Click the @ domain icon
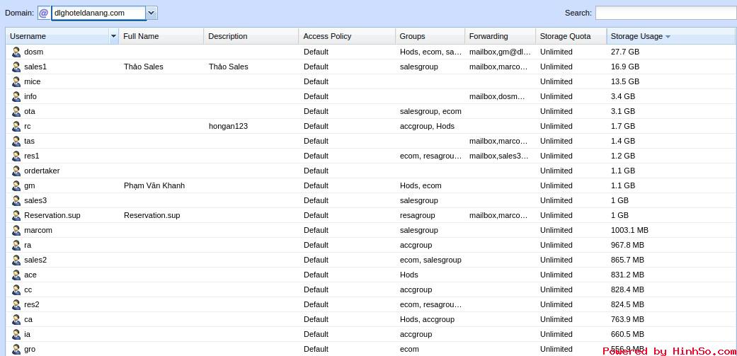 click(x=43, y=13)
